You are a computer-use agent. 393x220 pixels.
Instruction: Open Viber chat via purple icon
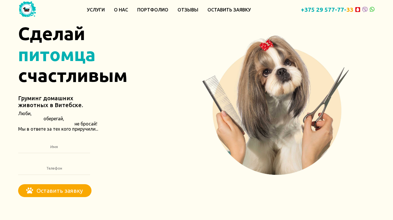(x=365, y=9)
